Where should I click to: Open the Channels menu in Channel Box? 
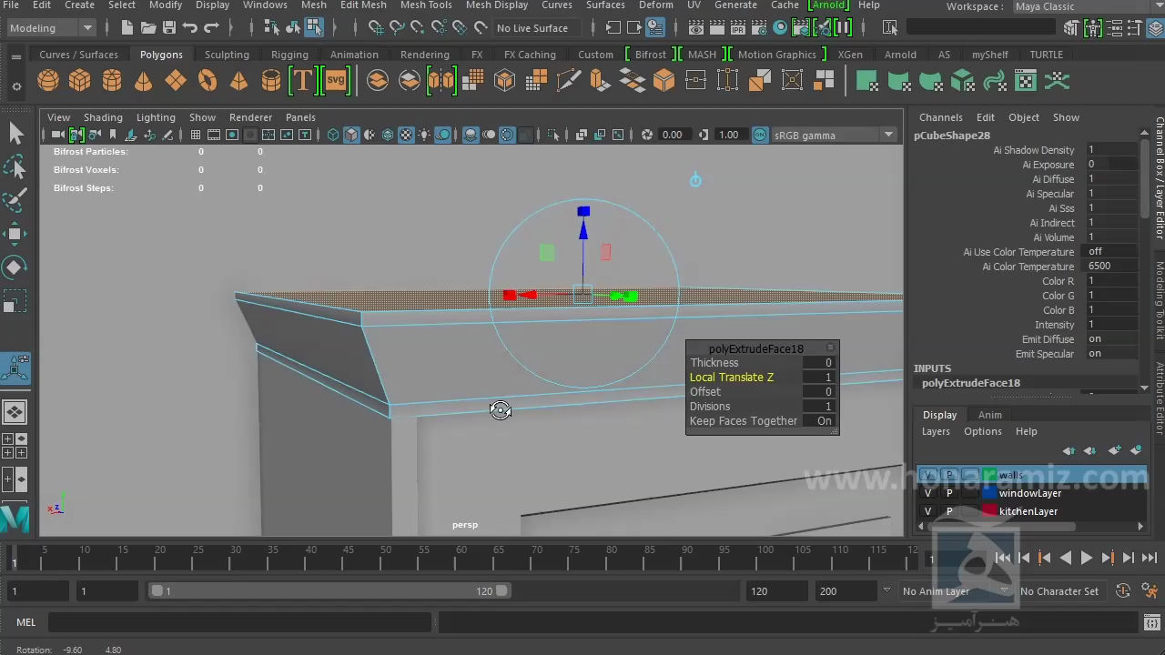point(940,117)
